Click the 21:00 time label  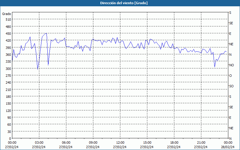pyautogui.click(x=201, y=143)
